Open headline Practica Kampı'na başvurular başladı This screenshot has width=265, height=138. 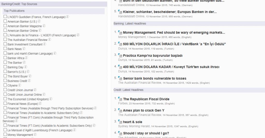[153, 56]
